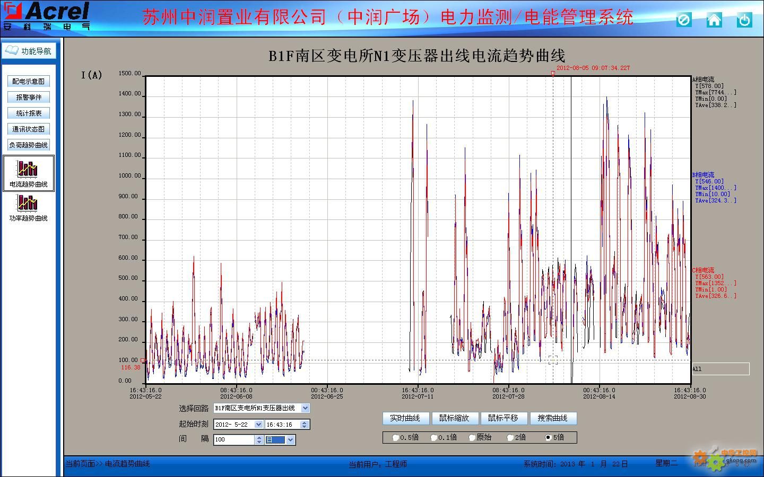Click the red cursor marker atop chart
The height and width of the screenshot is (477, 764).
pos(553,73)
